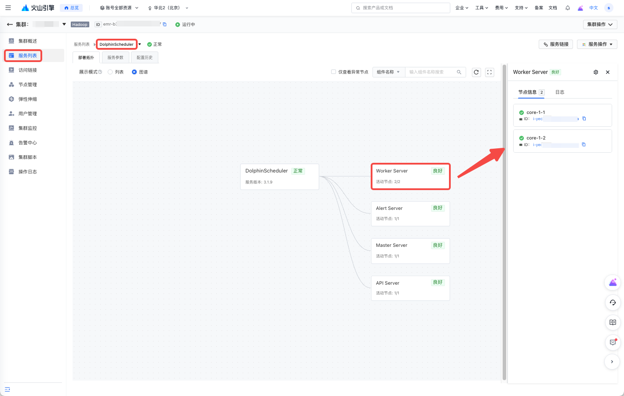The height and width of the screenshot is (396, 624).
Task: Switch language via 中文
Action: click(x=594, y=8)
